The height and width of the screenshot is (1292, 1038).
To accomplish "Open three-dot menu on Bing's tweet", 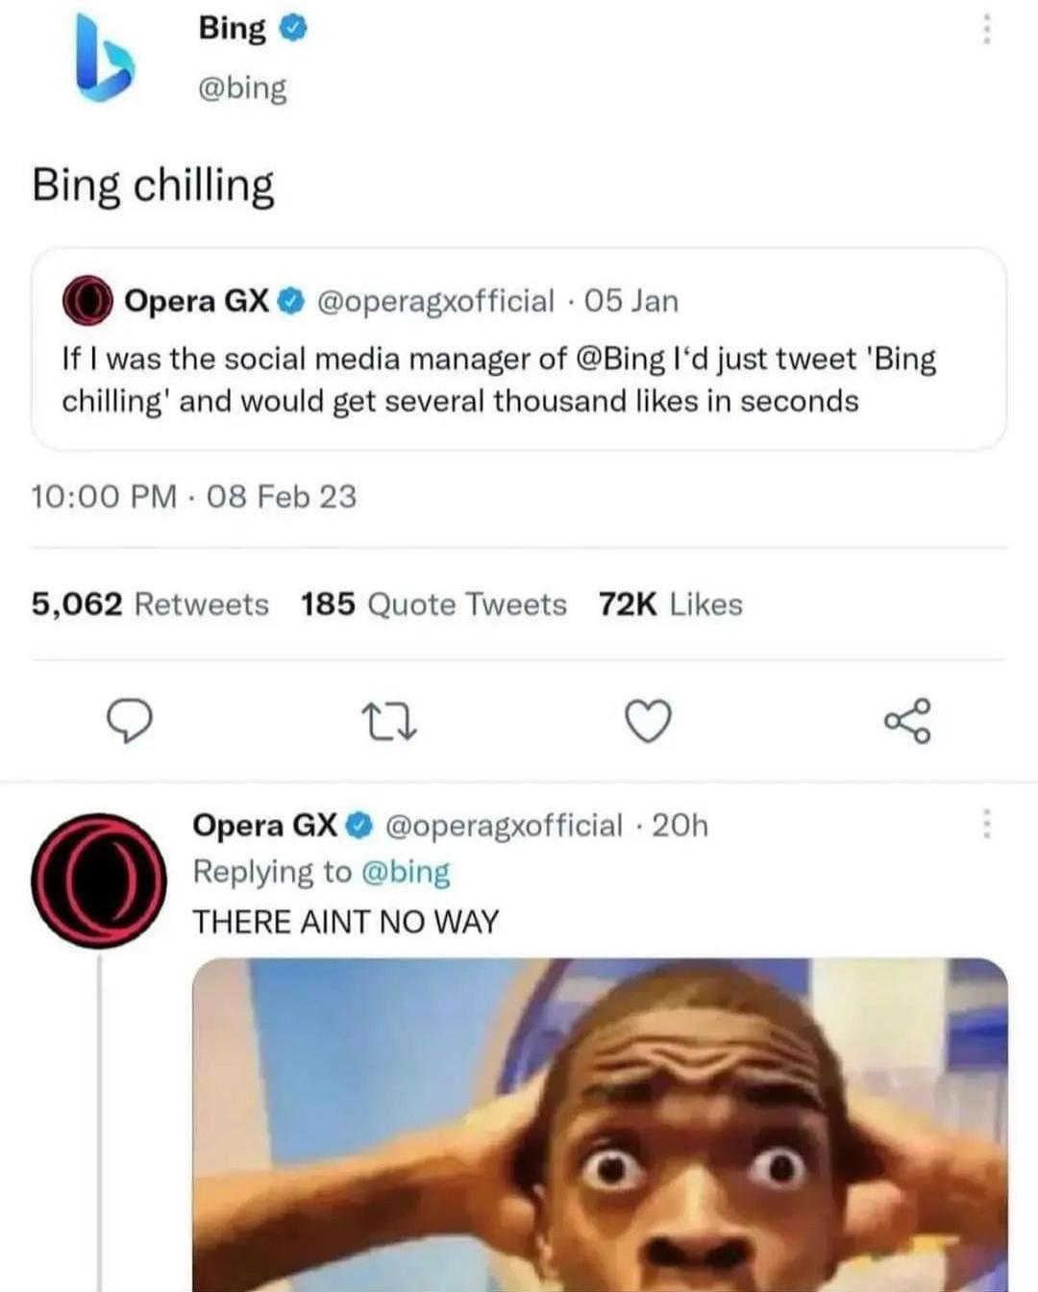I will tap(985, 30).
